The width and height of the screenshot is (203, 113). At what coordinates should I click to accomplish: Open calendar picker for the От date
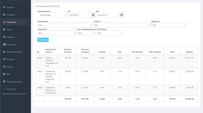click(93, 15)
